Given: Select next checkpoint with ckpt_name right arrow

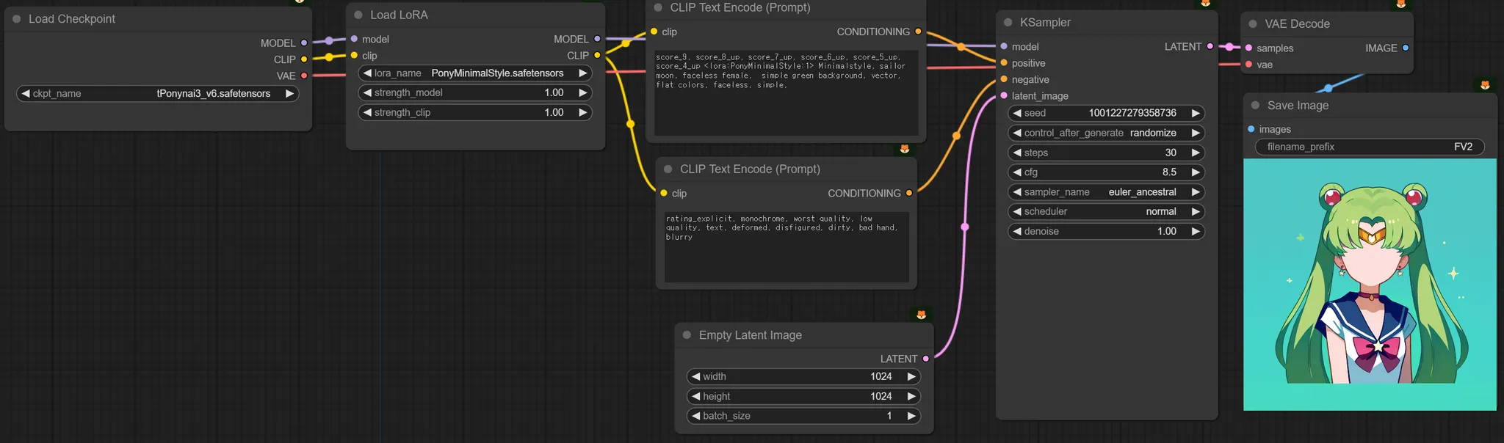Looking at the screenshot, I should (289, 93).
